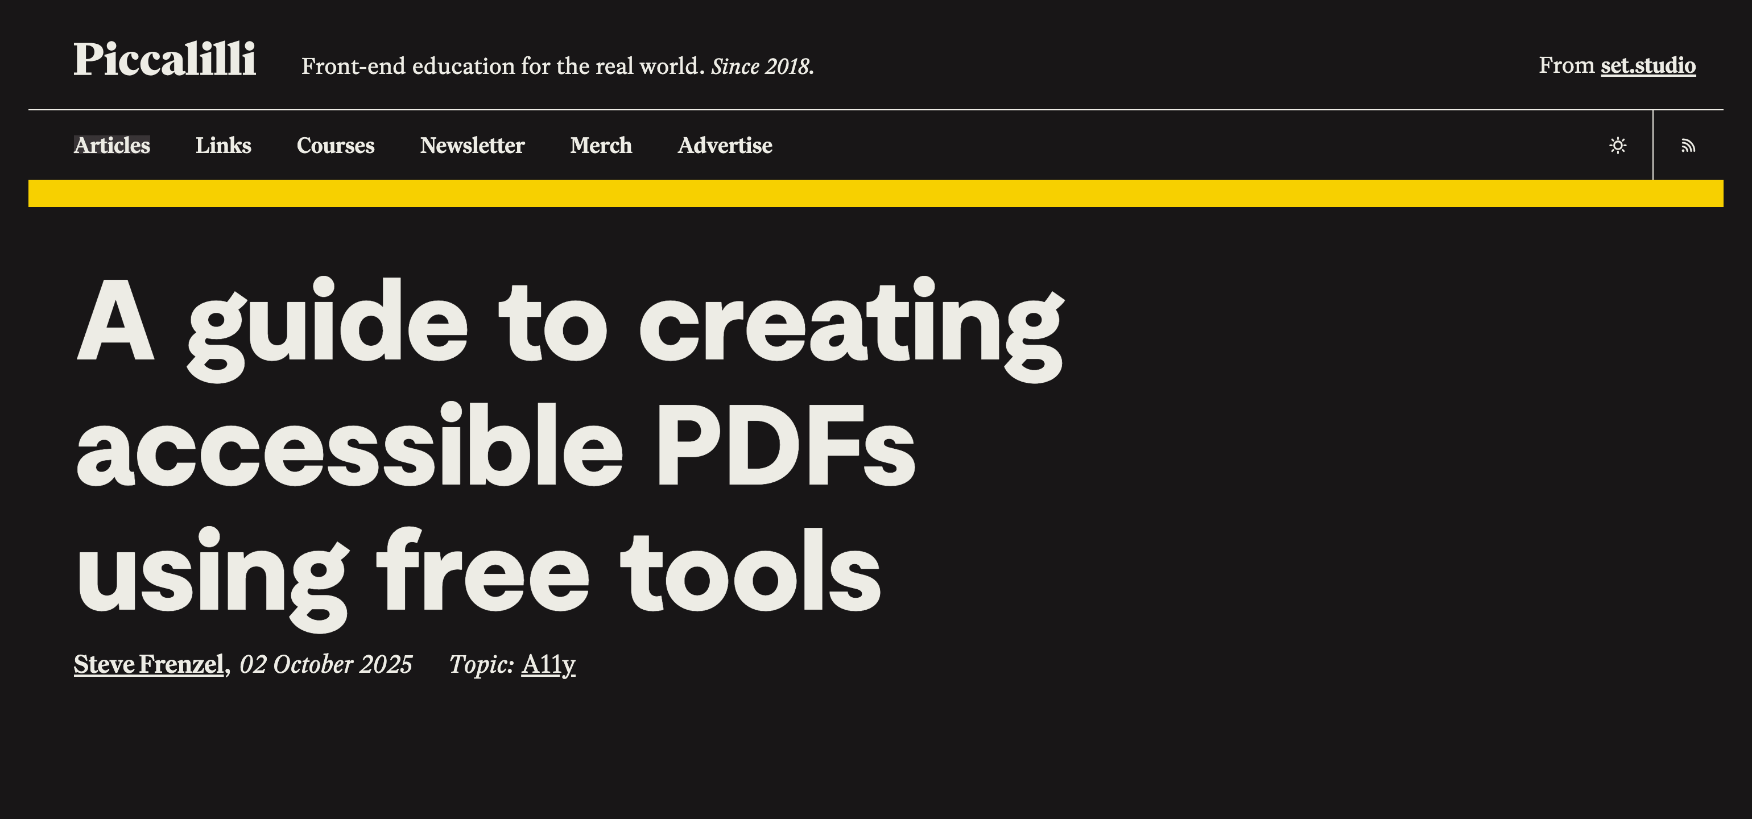Click the word 'PDFs' in the headline
The width and height of the screenshot is (1752, 819).
point(784,445)
